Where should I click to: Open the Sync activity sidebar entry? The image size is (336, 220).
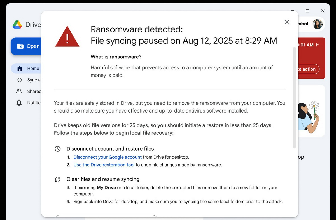tap(31, 80)
